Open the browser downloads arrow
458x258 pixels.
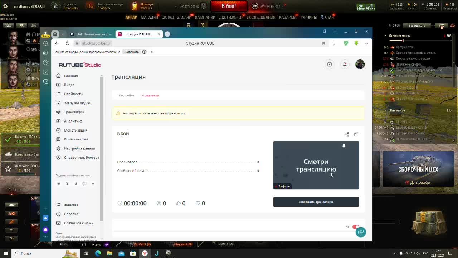(x=367, y=43)
